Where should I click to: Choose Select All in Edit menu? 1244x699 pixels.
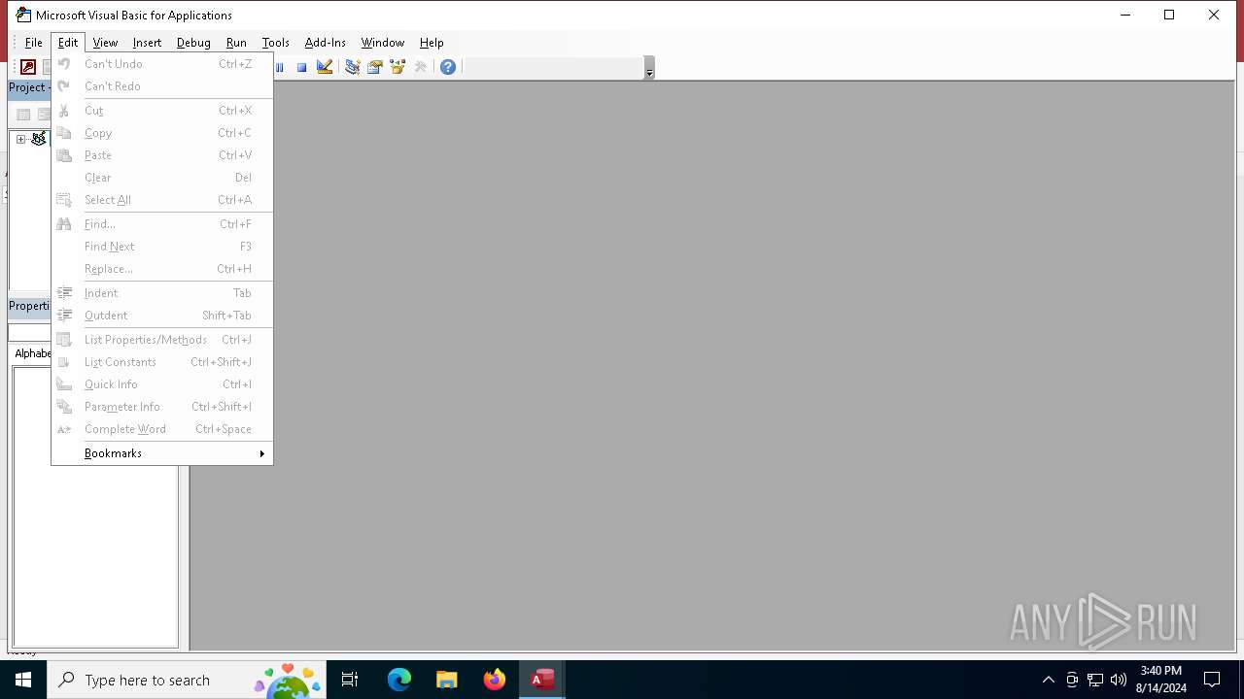point(162,200)
